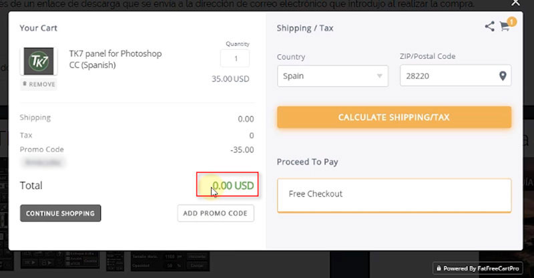Expand the Country dropdown showing Spain

point(332,76)
